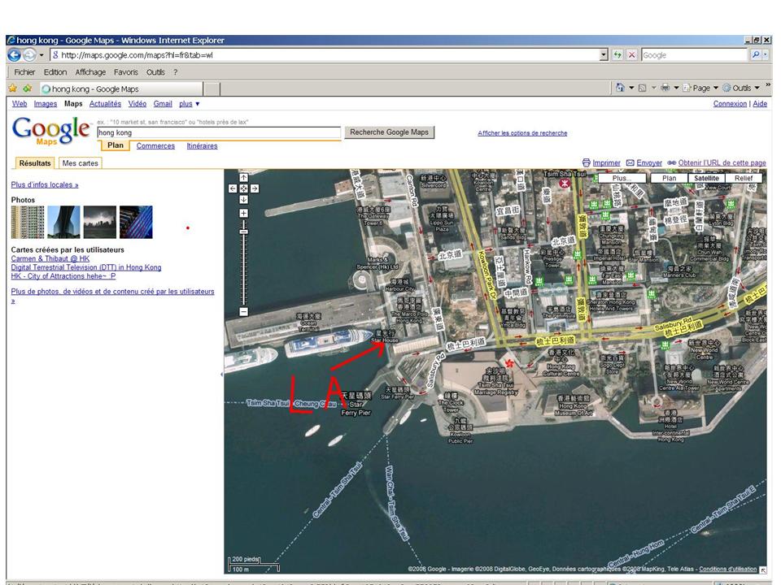Select the Plan search tab
Image resolution: width=781 pixels, height=585 pixels.
tap(115, 145)
